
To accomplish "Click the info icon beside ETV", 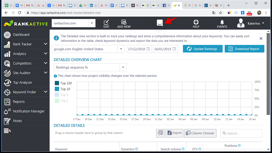I will click(200, 149).
